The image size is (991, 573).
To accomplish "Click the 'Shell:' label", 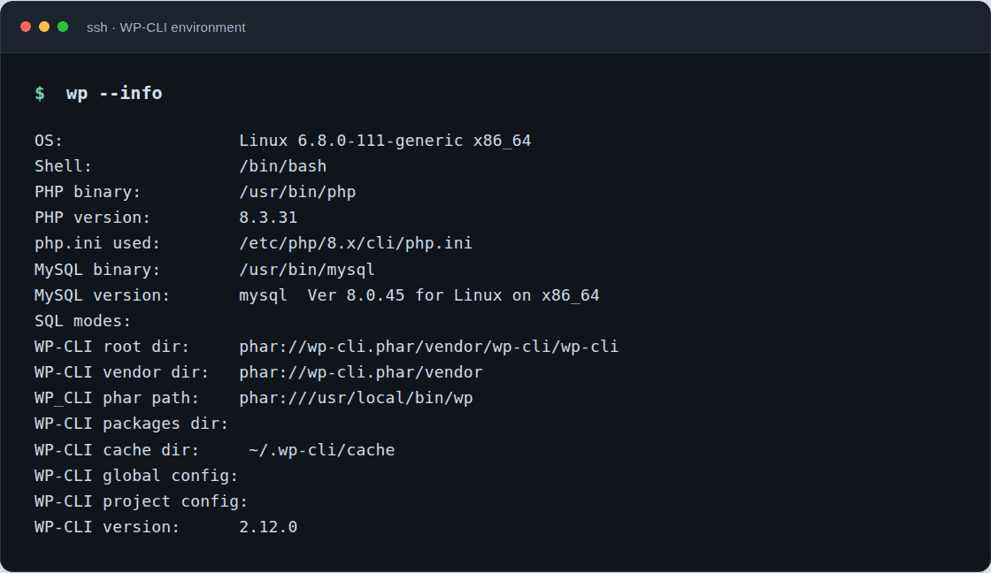I will (63, 166).
